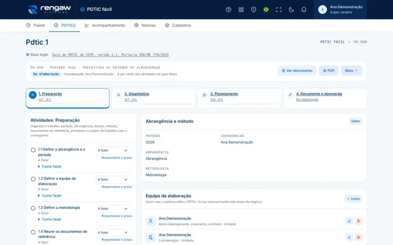
Task: Open notifications bell icon
Action: coord(303,10)
